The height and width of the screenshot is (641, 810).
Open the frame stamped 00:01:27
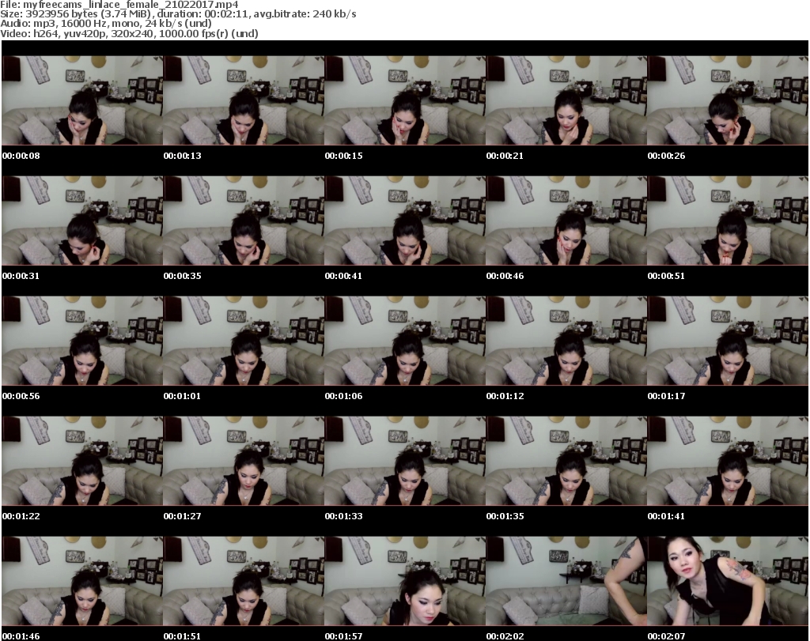(244, 461)
